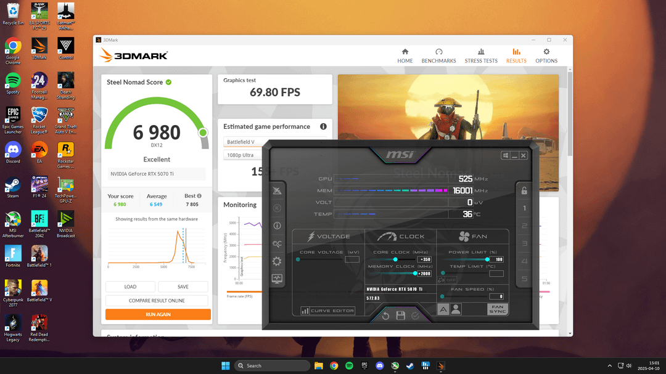Click Afterburner Windows startup icon
666x374 pixels.
[x=506, y=156]
